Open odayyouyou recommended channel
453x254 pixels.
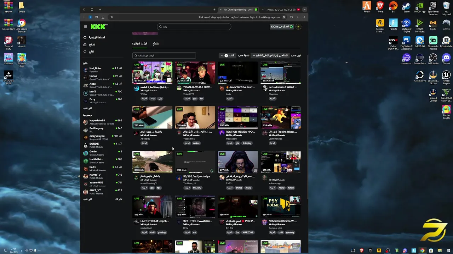[x=103, y=138]
